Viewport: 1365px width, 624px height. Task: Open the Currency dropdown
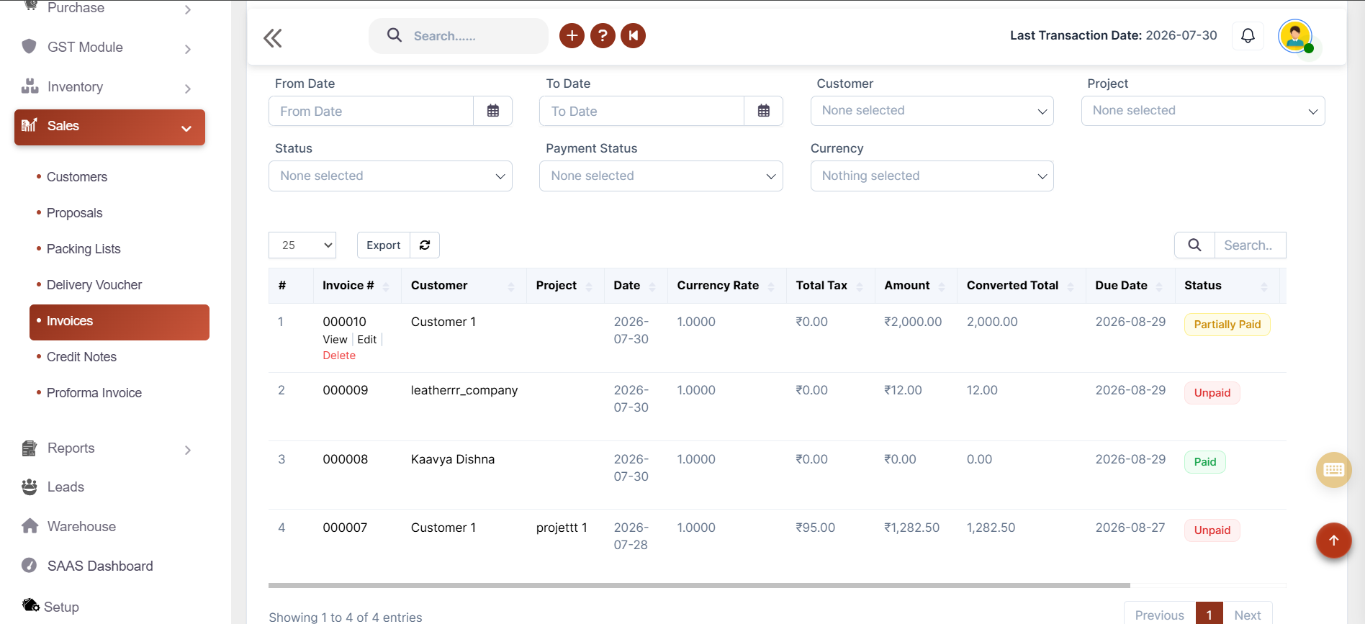click(x=932, y=176)
